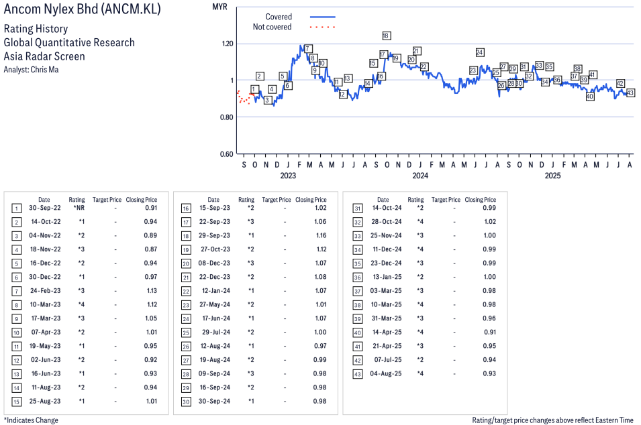Select chart marker 24 on the price chart
Viewport: 641px width, 425px height.
point(480,52)
